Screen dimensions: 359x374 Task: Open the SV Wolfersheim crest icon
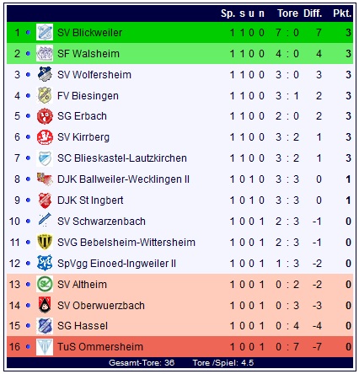tap(45, 74)
